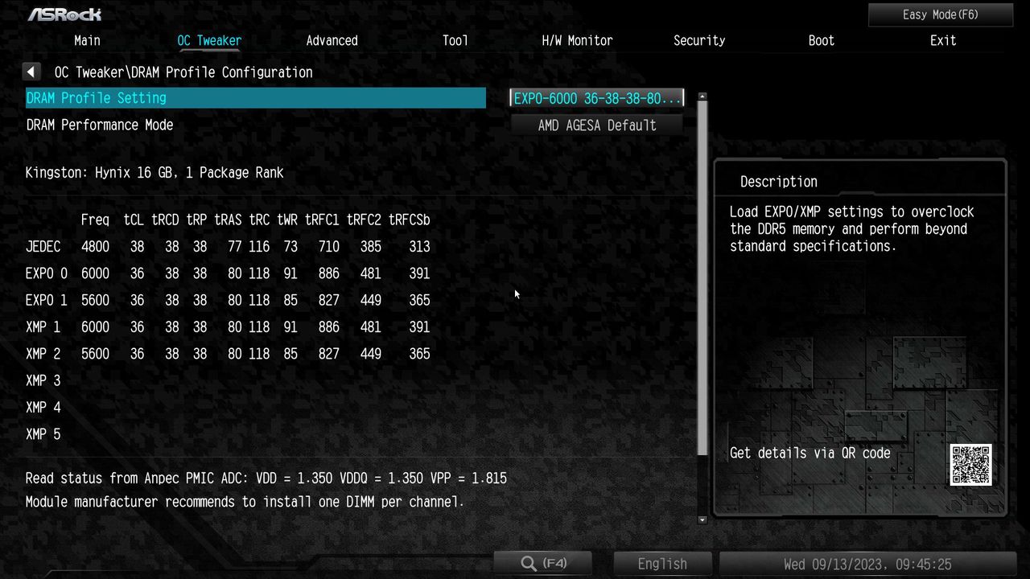Screen dimensions: 1030x579
Task: Click the XMP 2 row label
Action: pyautogui.click(x=43, y=354)
